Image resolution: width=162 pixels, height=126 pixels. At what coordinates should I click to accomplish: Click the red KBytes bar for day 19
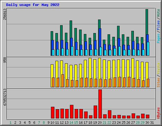pos(95,112)
